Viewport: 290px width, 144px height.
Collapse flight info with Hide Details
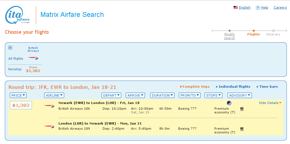[270, 103]
